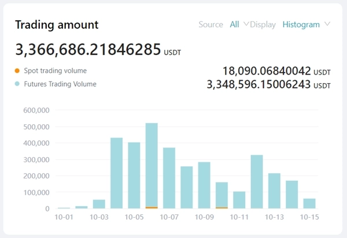Viewport: 347px width, 238px height.
Task: Select the histogram bar for 10-09
Action: [204, 185]
